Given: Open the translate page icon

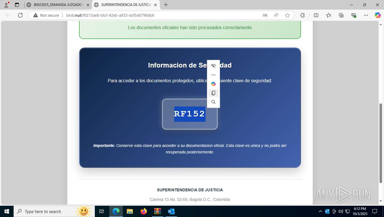Looking at the screenshot, I should 265,15.
